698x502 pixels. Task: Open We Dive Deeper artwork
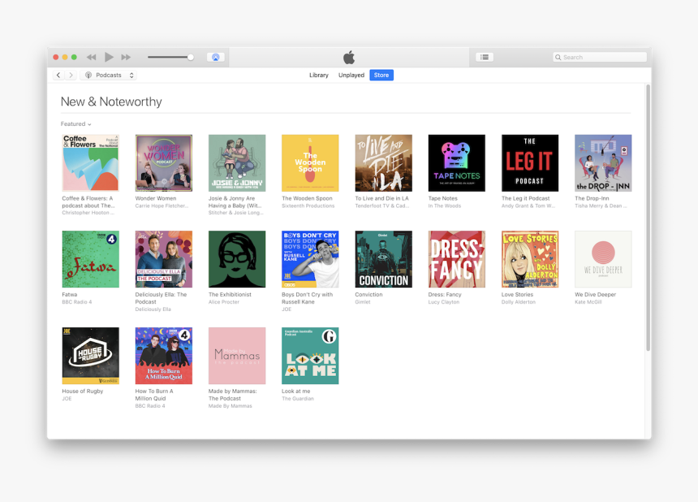click(x=603, y=259)
